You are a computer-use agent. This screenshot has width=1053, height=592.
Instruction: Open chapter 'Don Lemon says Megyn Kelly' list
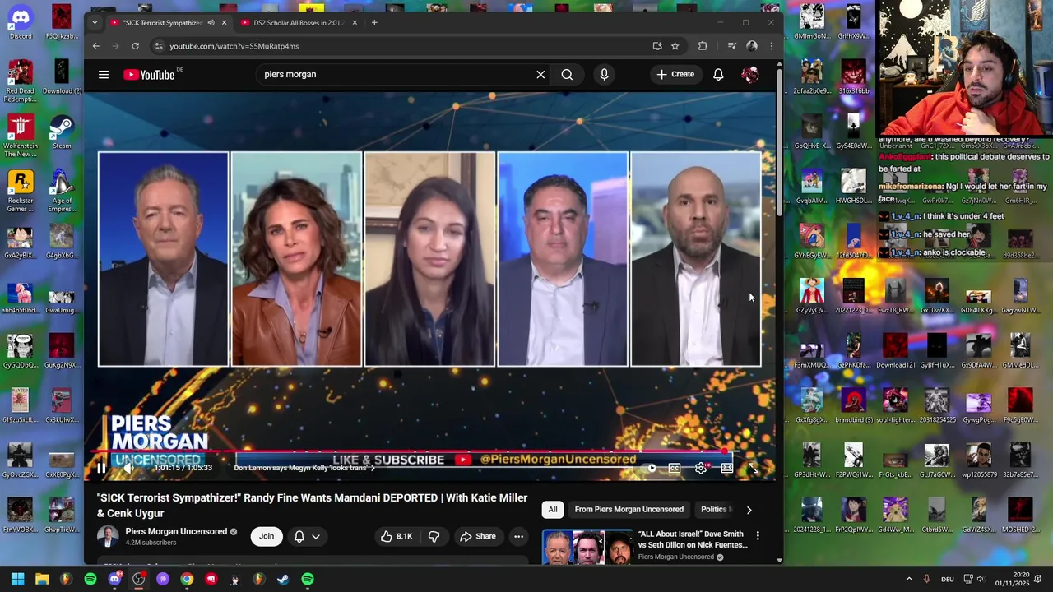pos(304,468)
